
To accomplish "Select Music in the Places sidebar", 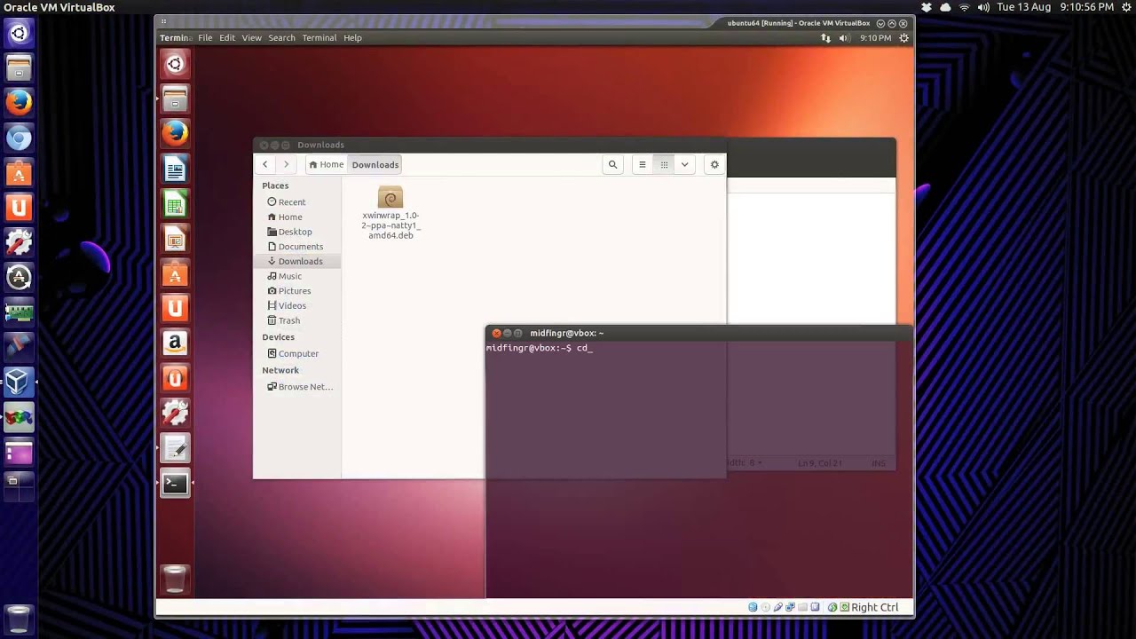I will [297, 276].
